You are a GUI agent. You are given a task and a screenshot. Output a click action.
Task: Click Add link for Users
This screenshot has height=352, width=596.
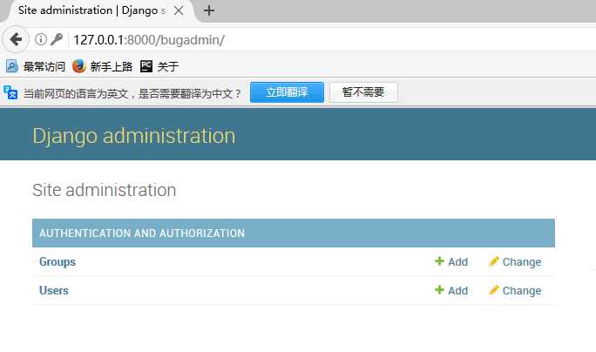(457, 291)
